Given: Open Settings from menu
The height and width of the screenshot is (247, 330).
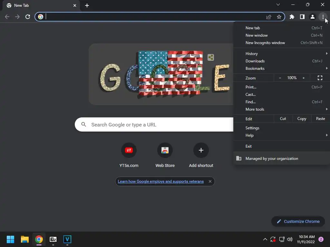Looking at the screenshot, I should point(282,128).
